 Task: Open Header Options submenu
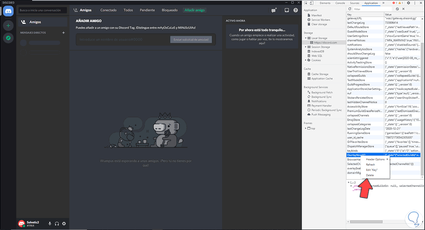(x=375, y=159)
